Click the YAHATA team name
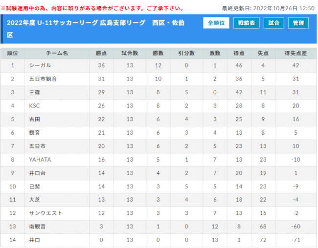318x248 pixels. pyautogui.click(x=40, y=160)
